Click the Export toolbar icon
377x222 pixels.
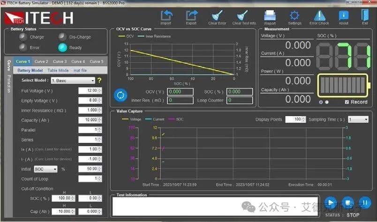click(191, 15)
